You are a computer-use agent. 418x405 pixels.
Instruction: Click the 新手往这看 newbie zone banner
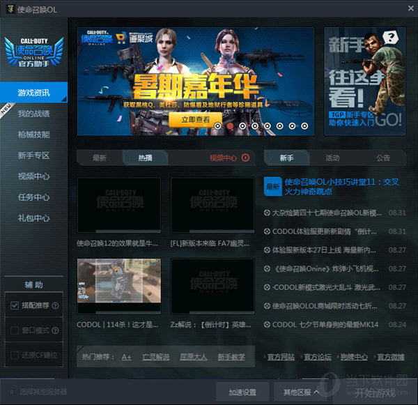364,82
